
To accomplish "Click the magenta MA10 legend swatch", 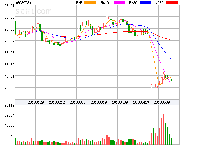I will pyautogui.click(x=119, y=2).
